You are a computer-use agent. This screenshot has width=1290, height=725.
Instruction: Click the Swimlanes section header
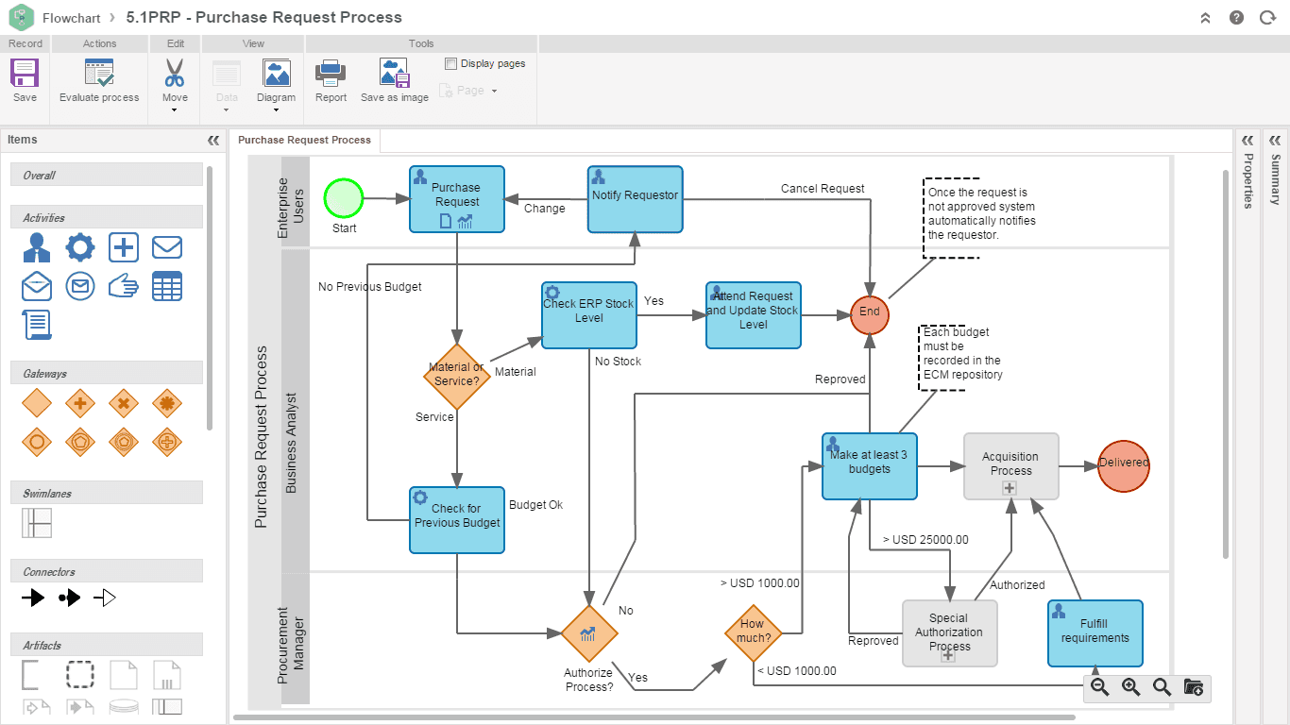pyautogui.click(x=107, y=493)
